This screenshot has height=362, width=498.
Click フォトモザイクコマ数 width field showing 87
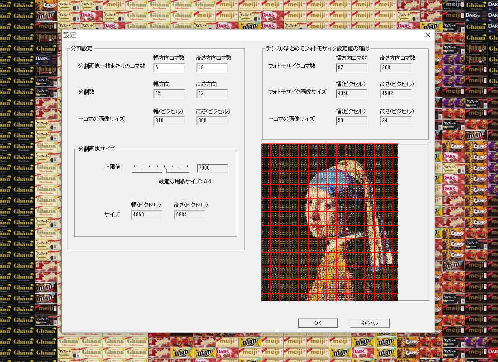pyautogui.click(x=352, y=67)
